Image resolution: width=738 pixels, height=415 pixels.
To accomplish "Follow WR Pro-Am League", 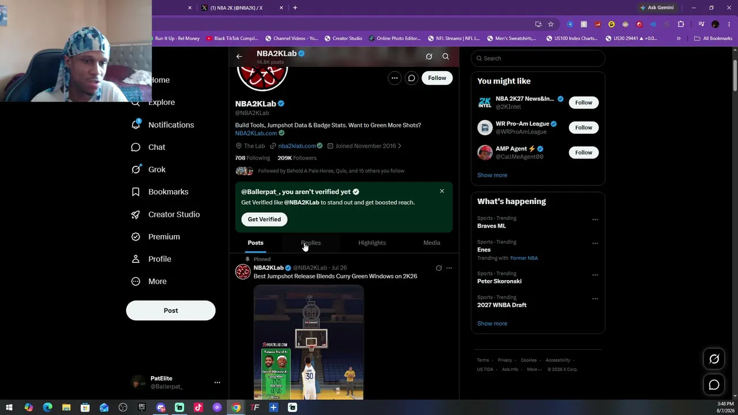I will (583, 127).
